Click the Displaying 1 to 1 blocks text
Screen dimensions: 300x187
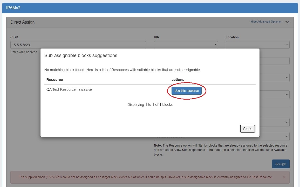pos(150,105)
